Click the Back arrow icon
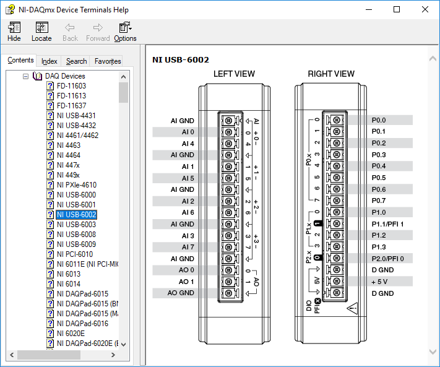440x367 pixels. pyautogui.click(x=69, y=27)
